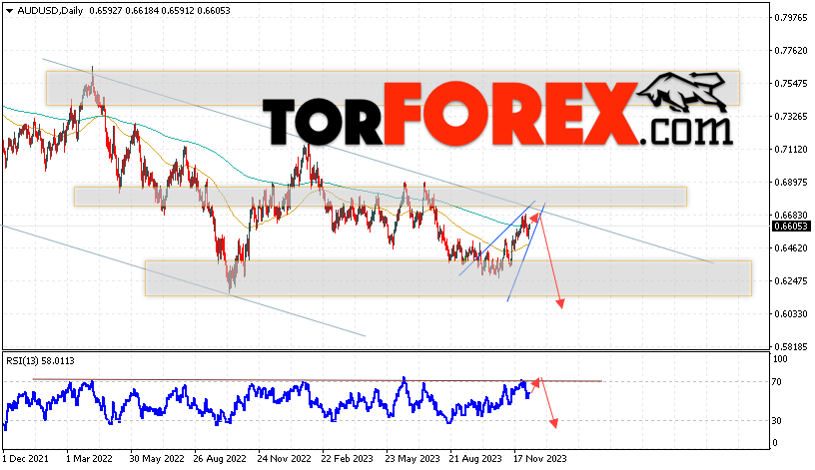This screenshot has height=470, width=815.
Task: Select the 24 Nov 2022 date label
Action: (284, 459)
